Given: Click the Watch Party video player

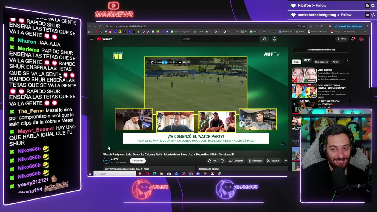Looking at the screenshot, I should coord(196,99).
